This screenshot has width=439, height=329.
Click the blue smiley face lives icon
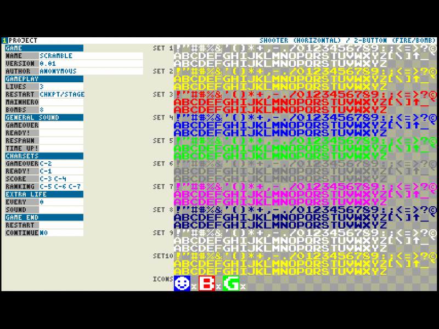pos(182,283)
